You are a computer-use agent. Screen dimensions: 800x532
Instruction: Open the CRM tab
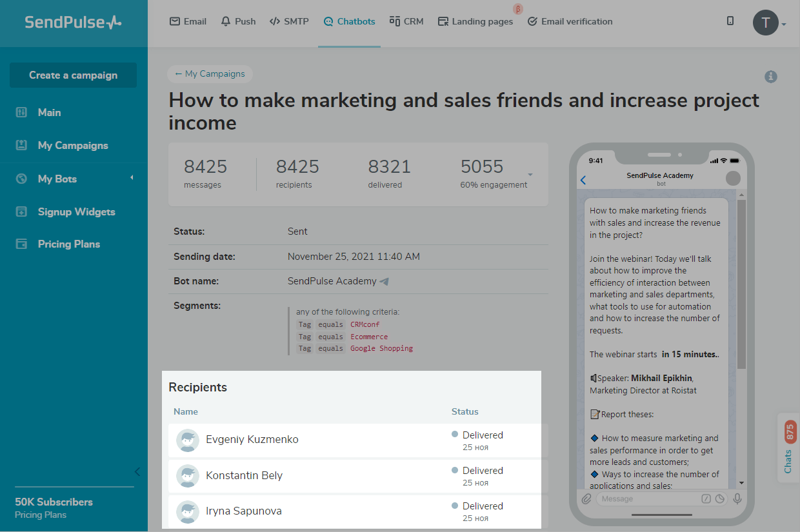click(x=406, y=21)
